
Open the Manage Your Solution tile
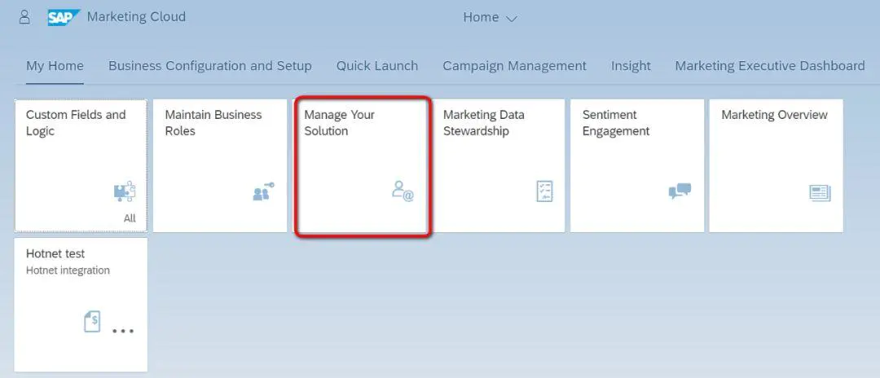(x=363, y=166)
